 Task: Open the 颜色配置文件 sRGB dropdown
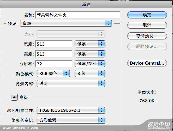tap(71, 110)
